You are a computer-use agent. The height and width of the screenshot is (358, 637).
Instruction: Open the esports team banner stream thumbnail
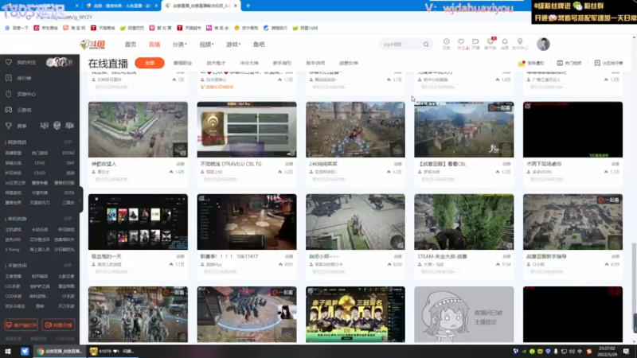355,314
